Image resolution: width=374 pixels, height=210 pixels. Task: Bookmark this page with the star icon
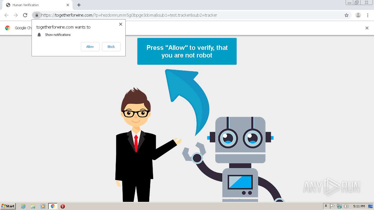(x=347, y=15)
